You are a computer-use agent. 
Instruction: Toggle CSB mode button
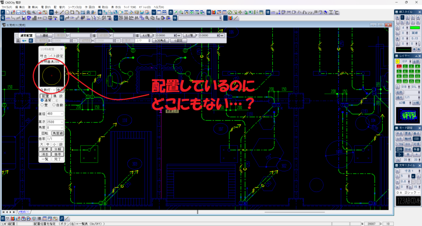point(416,139)
